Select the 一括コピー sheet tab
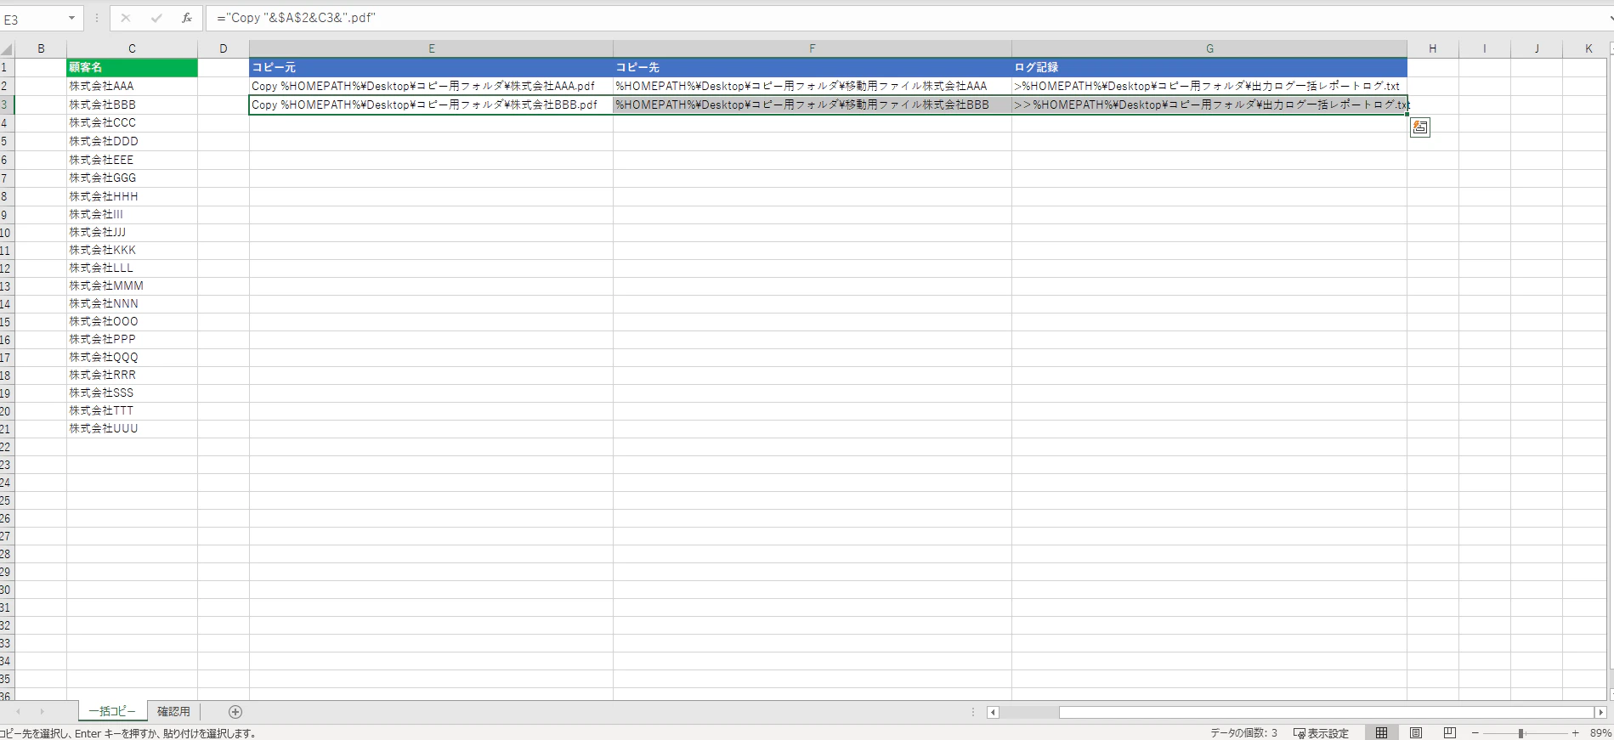1614x740 pixels. [112, 712]
